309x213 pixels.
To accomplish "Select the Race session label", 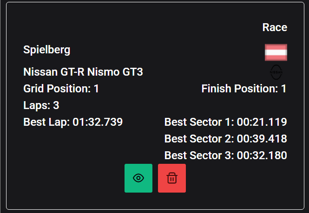I will [x=275, y=27].
